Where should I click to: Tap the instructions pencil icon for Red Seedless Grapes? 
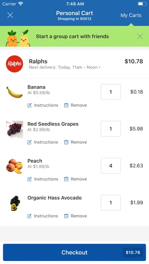click(29, 142)
